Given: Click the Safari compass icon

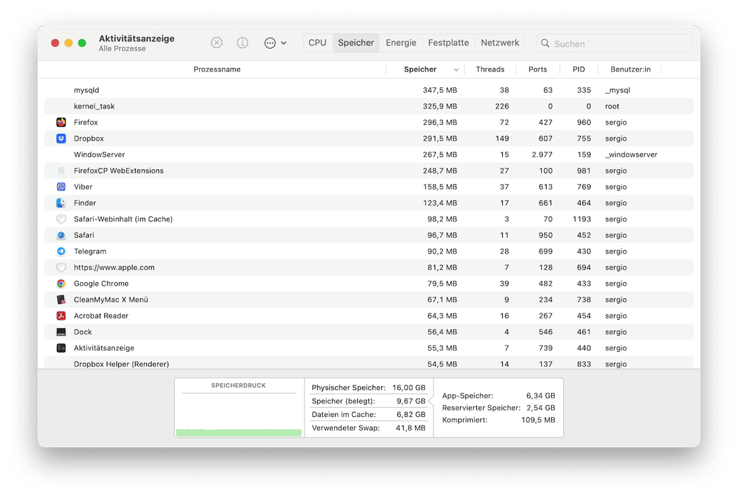Looking at the screenshot, I should point(61,235).
